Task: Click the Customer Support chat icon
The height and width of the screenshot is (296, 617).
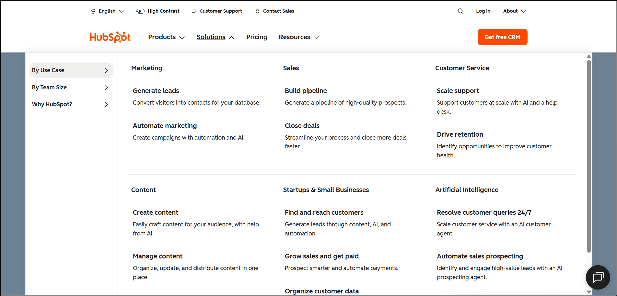Action: [194, 11]
